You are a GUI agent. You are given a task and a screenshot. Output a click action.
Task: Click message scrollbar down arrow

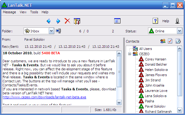[x=119, y=102]
